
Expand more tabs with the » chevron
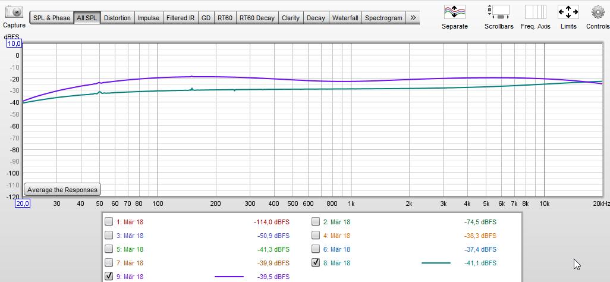(x=413, y=18)
